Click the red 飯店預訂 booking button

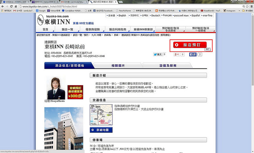point(190,45)
